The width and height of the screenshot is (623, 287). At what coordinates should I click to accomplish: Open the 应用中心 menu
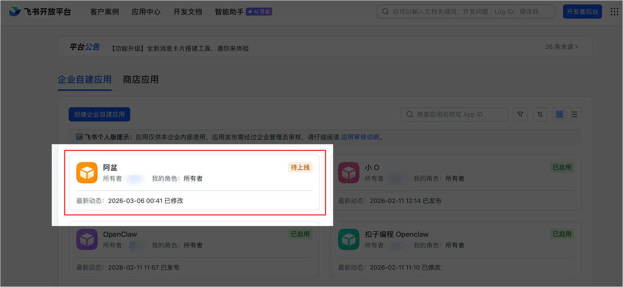146,12
